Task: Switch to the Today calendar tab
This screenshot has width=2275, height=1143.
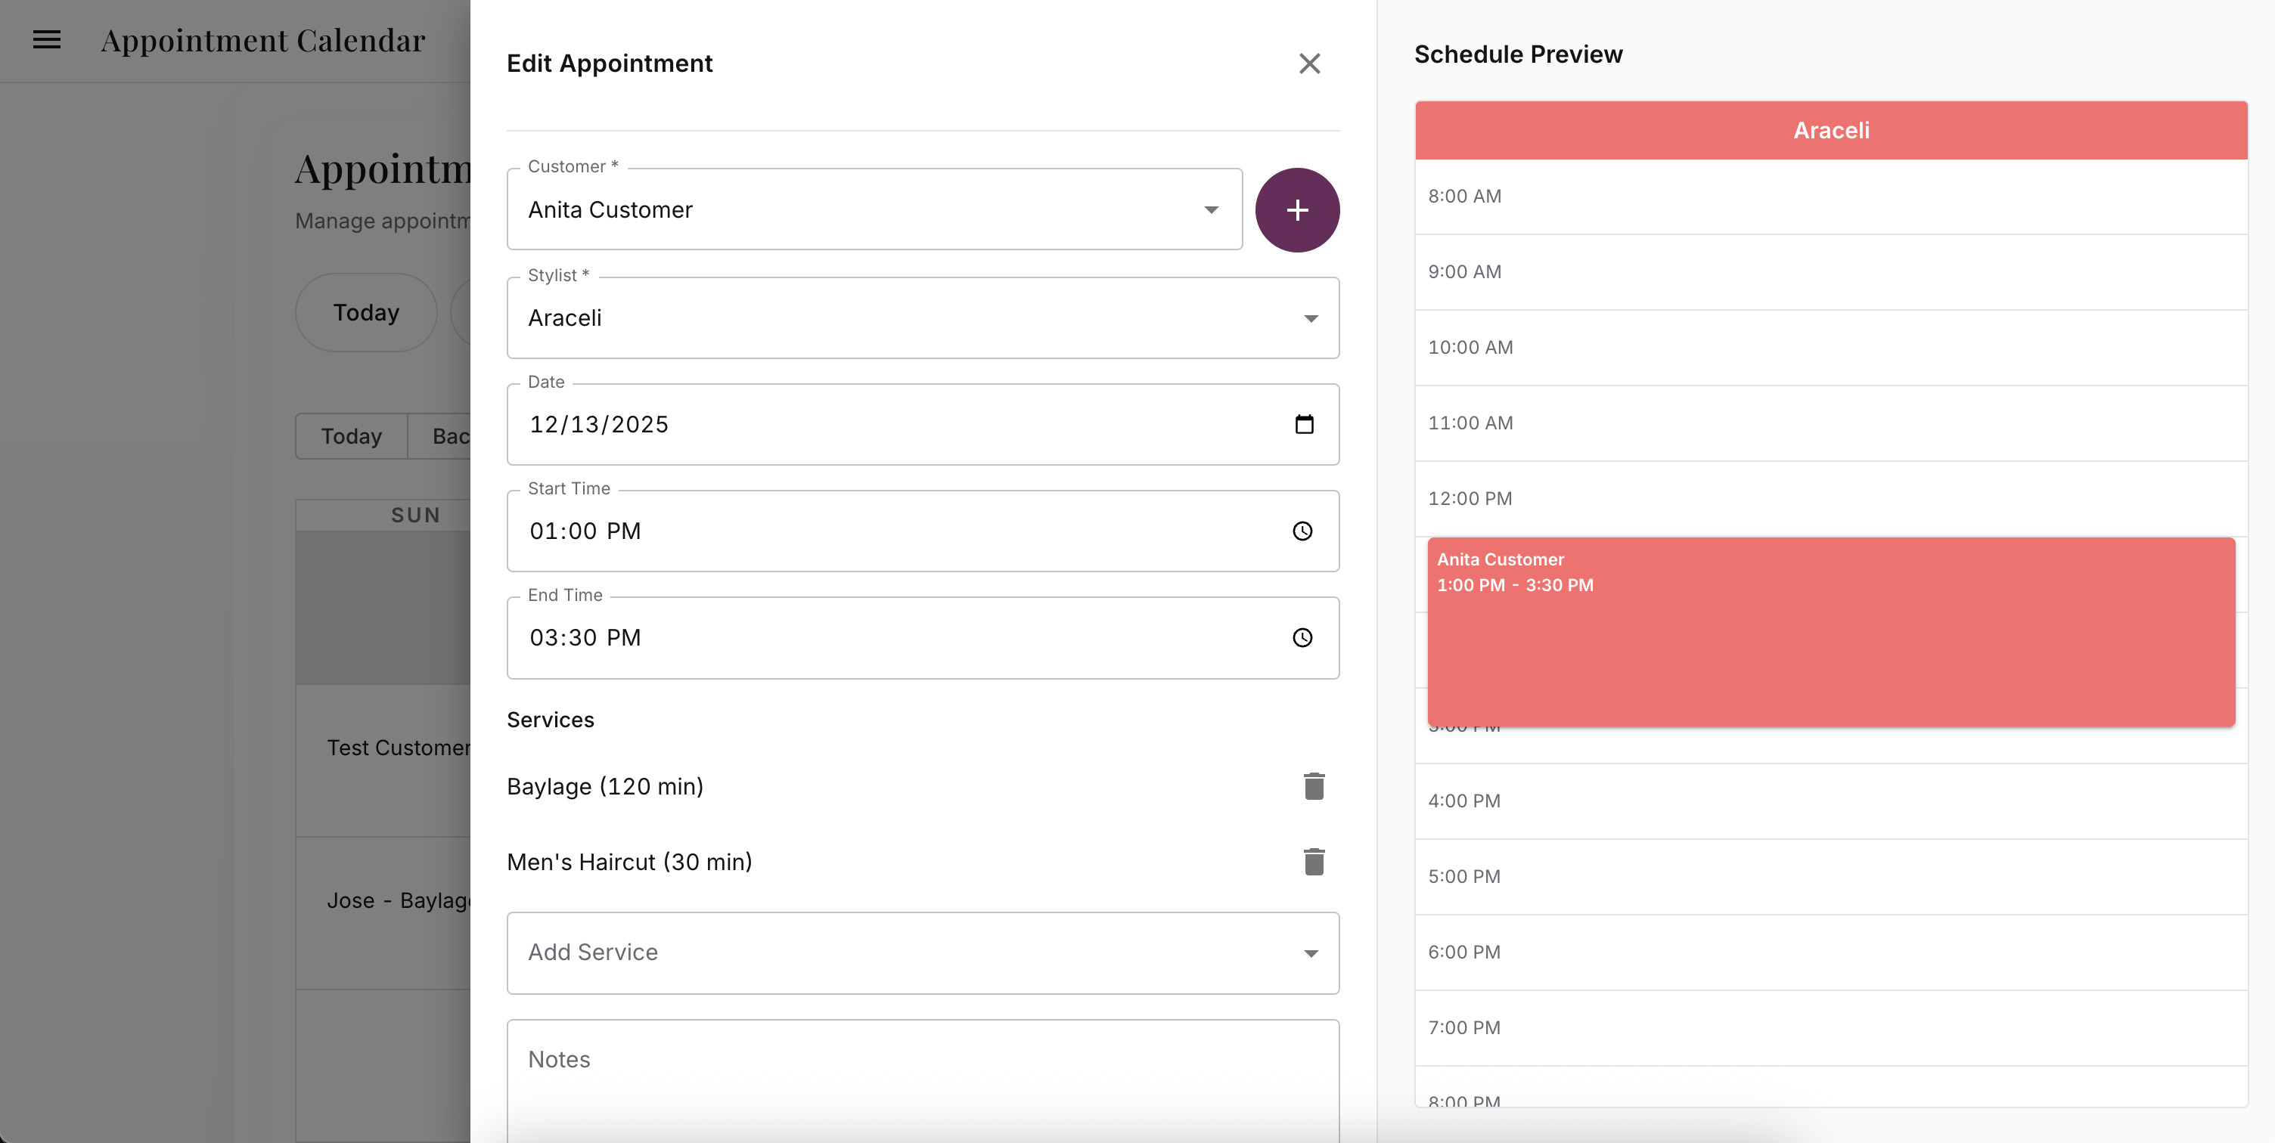Action: pyautogui.click(x=351, y=435)
